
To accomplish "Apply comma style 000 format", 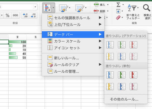I will coord(16,15).
